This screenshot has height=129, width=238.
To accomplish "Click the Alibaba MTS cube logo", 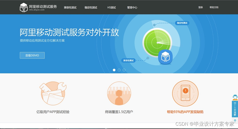I will [24, 7].
